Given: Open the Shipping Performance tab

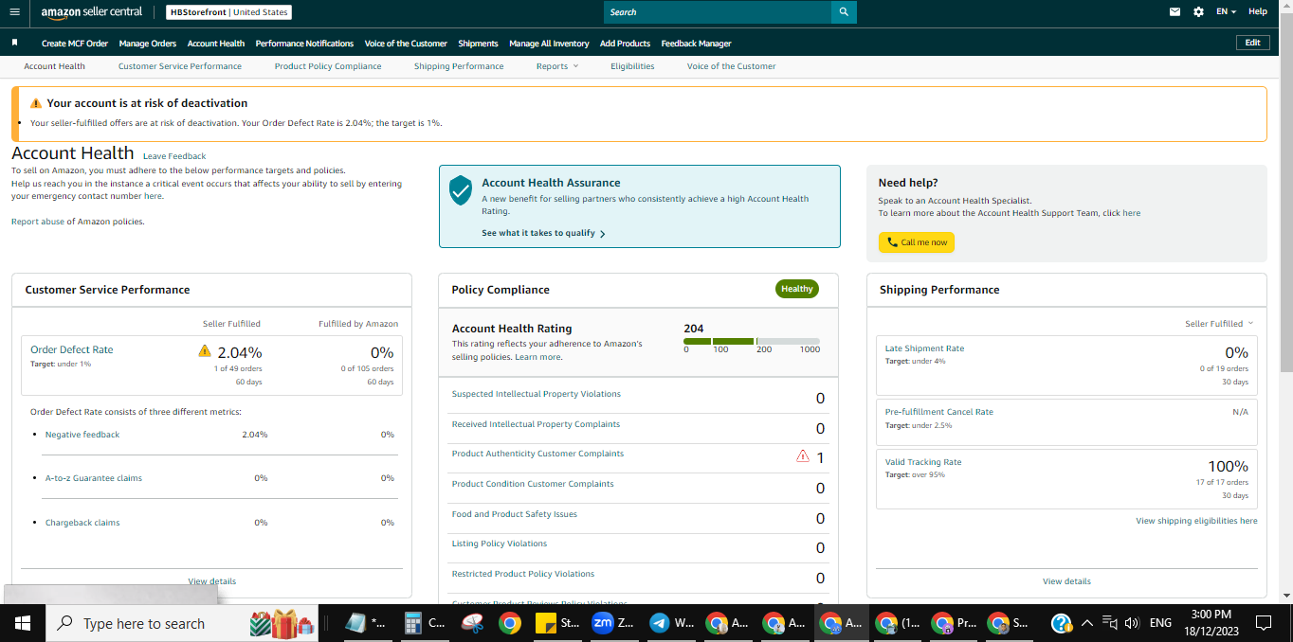Looking at the screenshot, I should (x=459, y=66).
